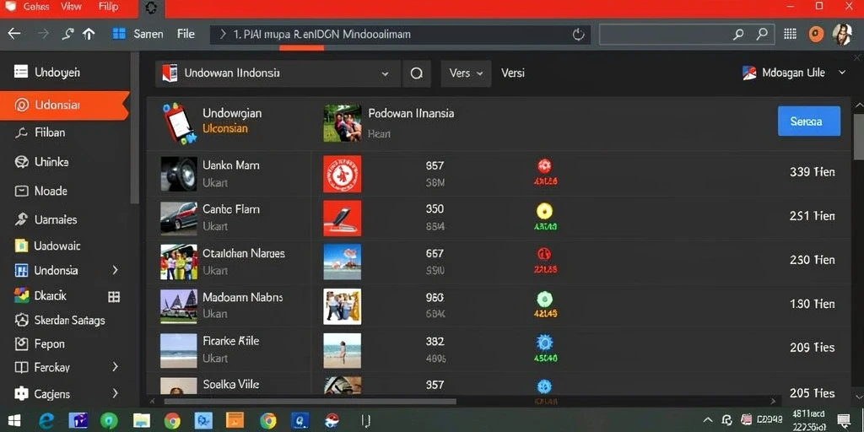The height and width of the screenshot is (432, 864).
Task: Open the Windows Start button
Action: pos(14,421)
